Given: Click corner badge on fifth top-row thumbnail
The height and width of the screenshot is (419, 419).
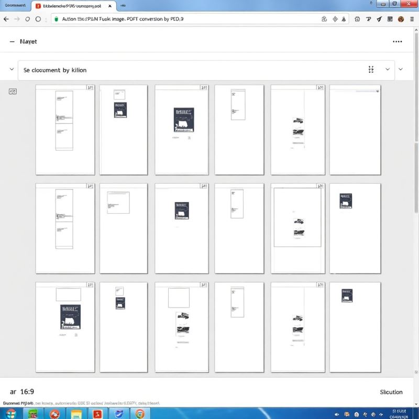Looking at the screenshot, I should 321,87.
